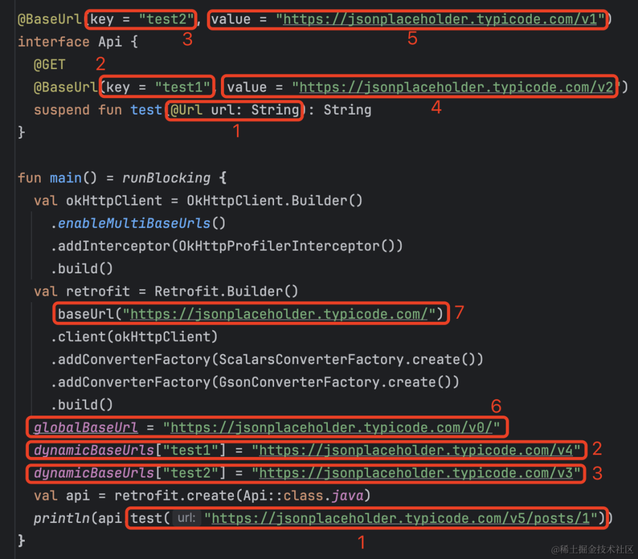Click the "test1" key string in the @BaseUrl annotation

pyautogui.click(x=183, y=87)
